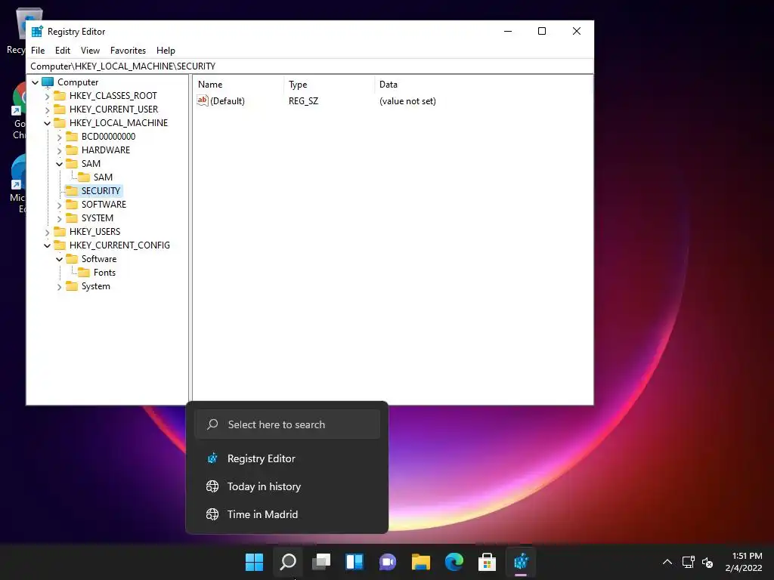This screenshot has height=580, width=774.
Task: Click the Registry Editor icon in search flyout
Action: 212,458
